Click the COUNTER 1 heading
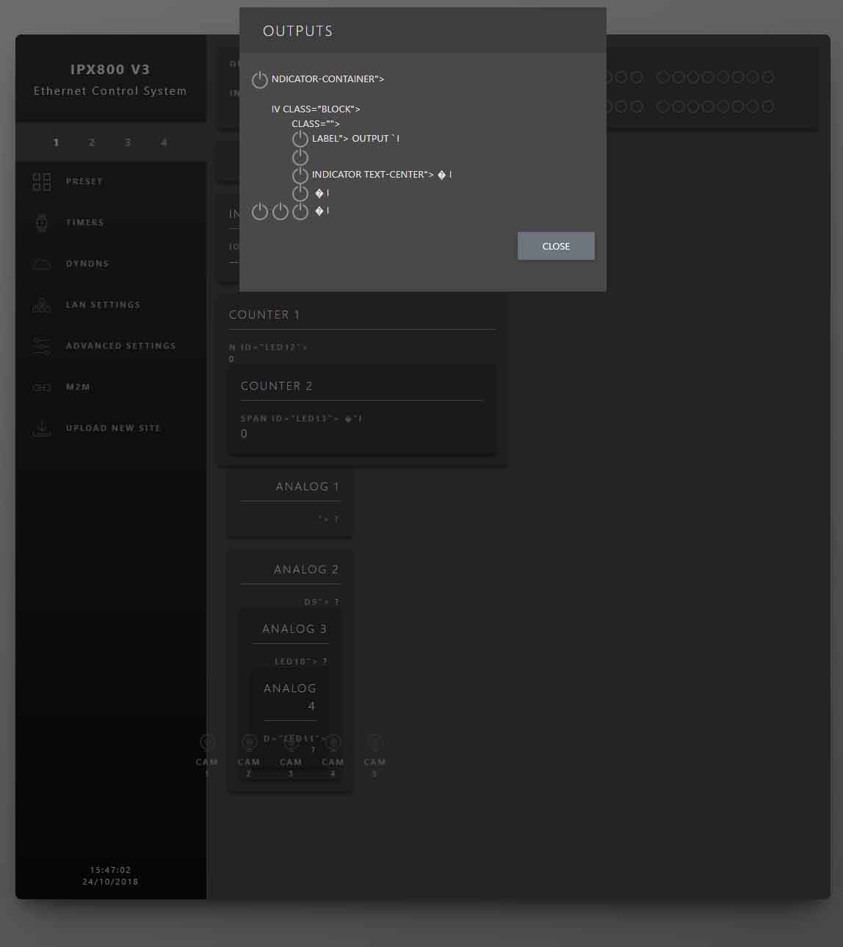 click(264, 315)
